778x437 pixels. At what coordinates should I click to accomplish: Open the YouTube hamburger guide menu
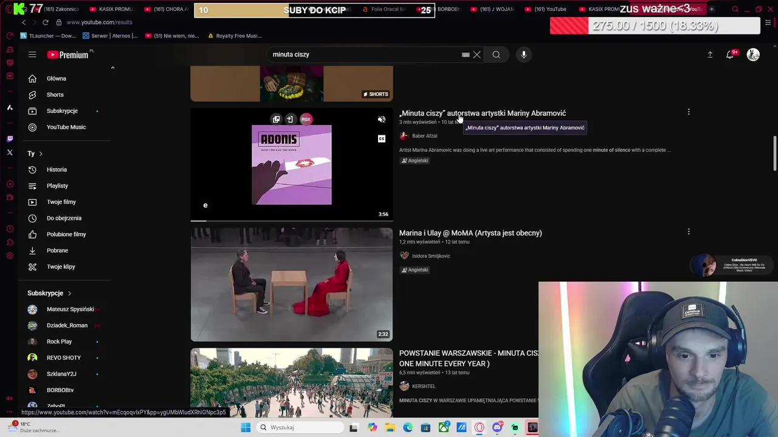(32, 55)
